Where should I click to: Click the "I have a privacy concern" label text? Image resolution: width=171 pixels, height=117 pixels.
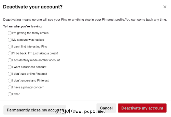pos(28,87)
